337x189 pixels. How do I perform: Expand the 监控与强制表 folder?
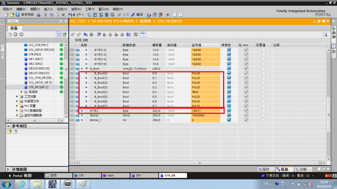[x=17, y=115]
